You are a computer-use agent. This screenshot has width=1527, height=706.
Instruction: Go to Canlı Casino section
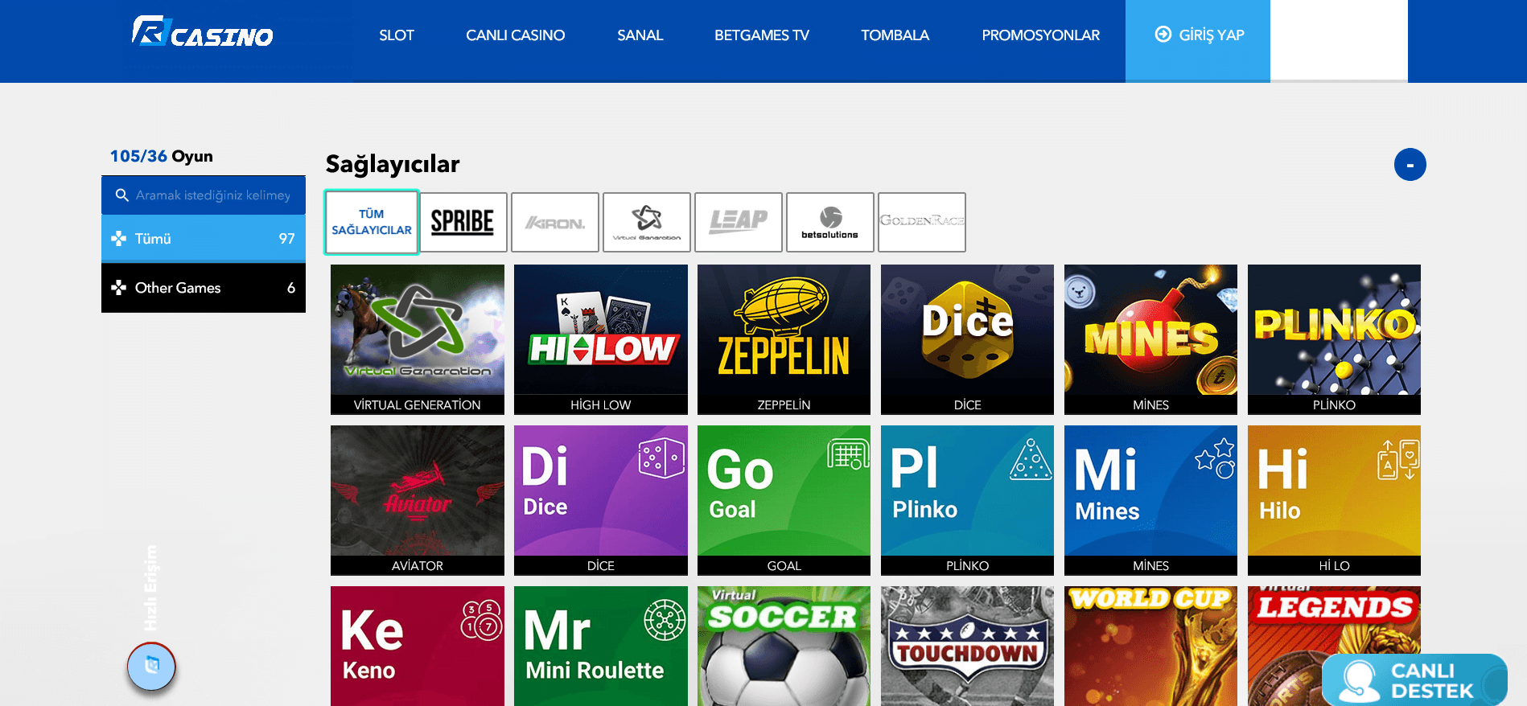pyautogui.click(x=516, y=35)
